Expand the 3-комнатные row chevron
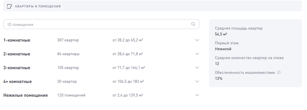Screen dimensions: 307x110 tap(197, 68)
